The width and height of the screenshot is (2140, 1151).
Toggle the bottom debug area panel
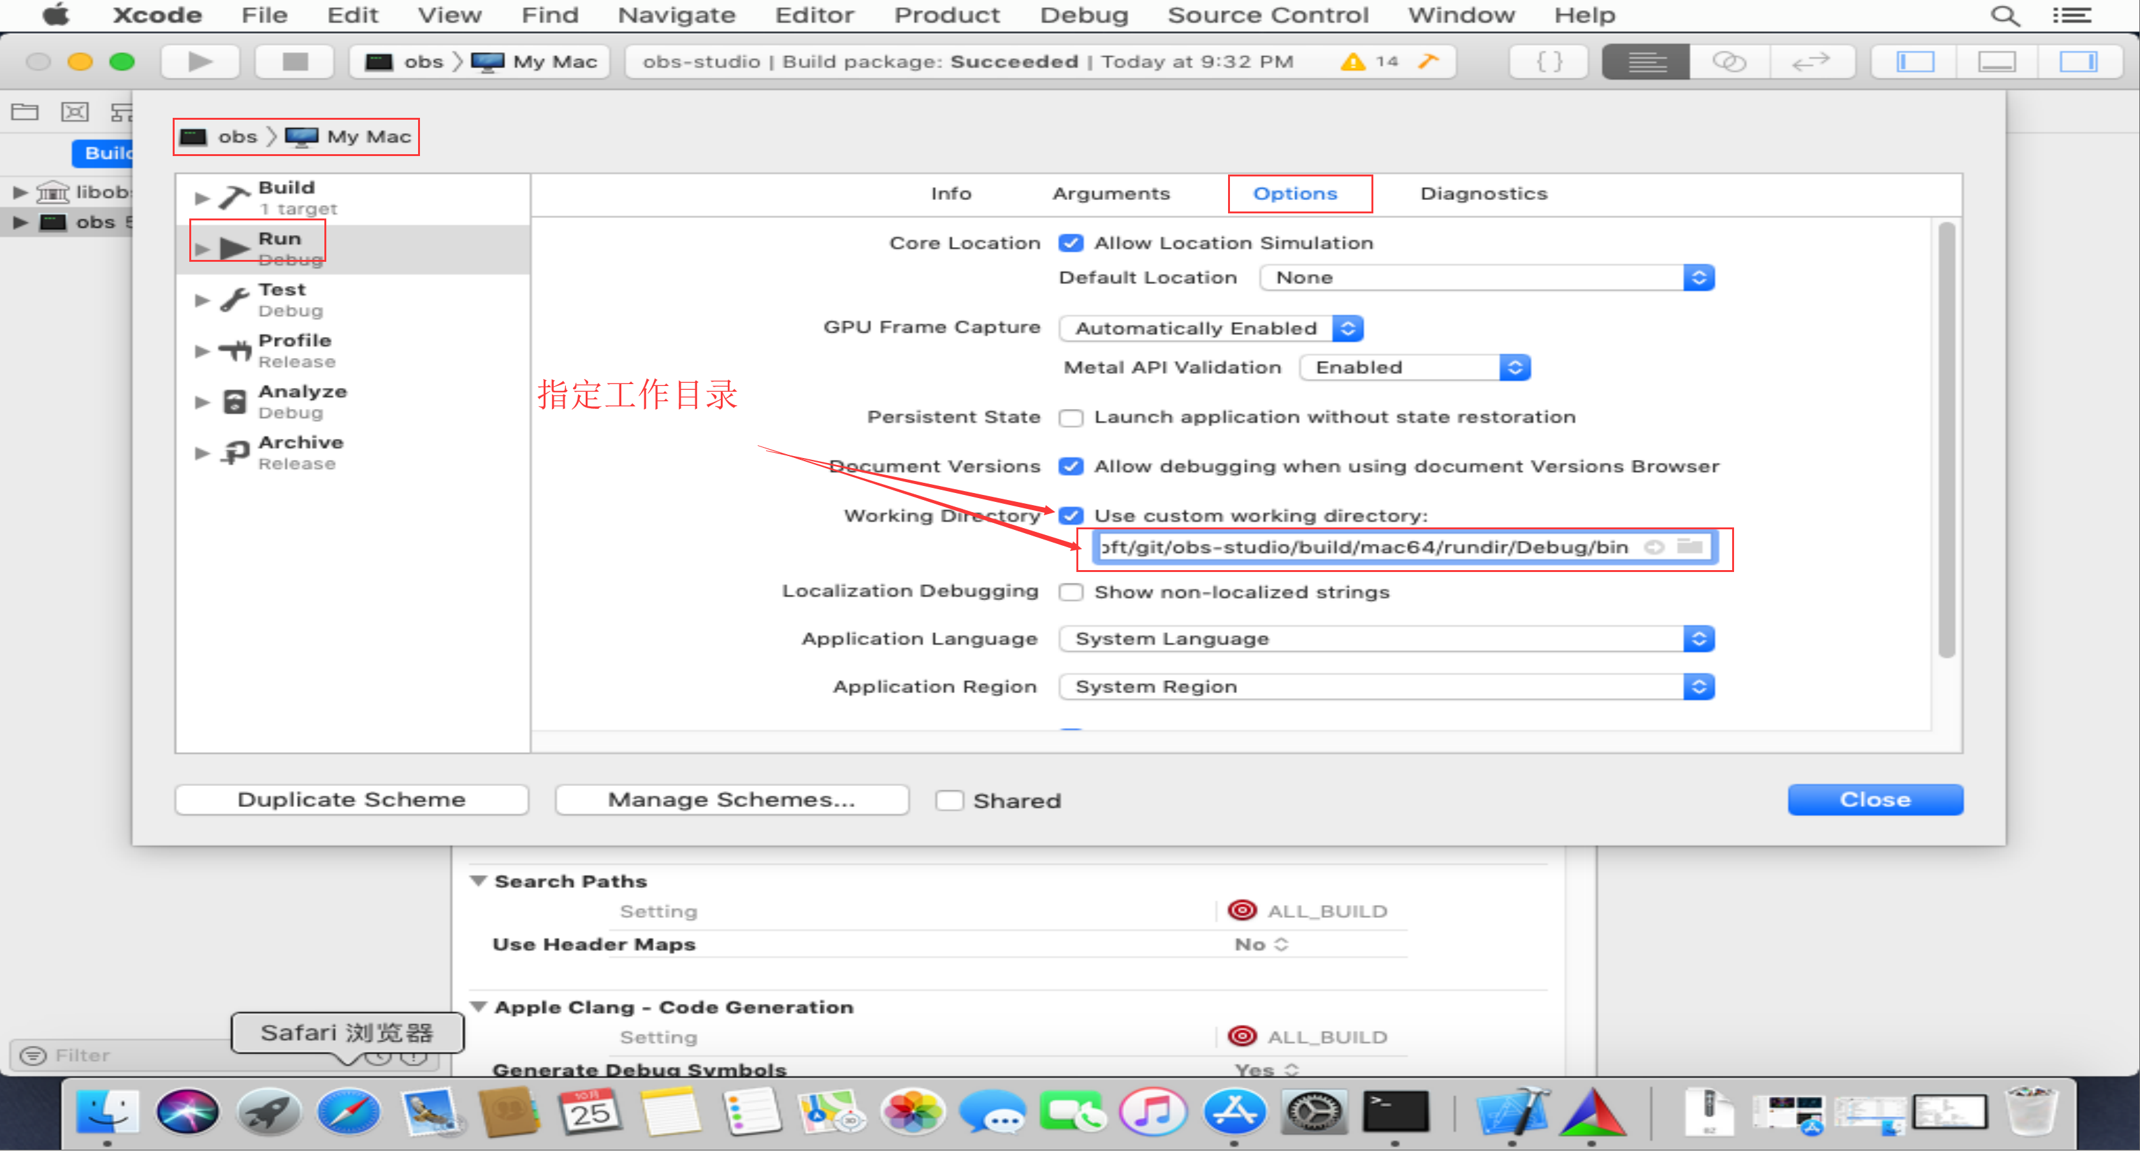tap(1996, 61)
